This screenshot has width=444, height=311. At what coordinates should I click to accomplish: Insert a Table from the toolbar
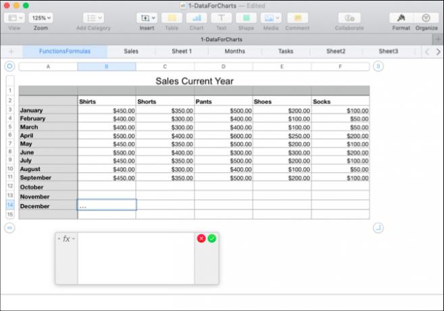click(x=172, y=18)
